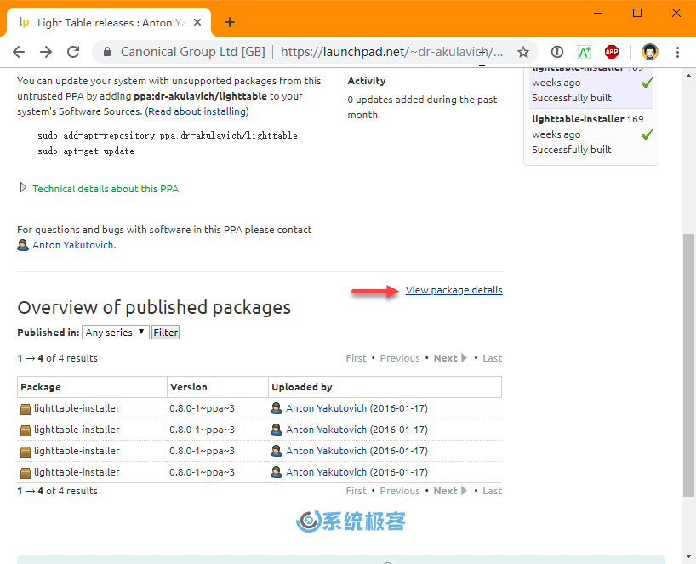Viewport: 696px width, 564px height.
Task: Click uploader Anton Yakutovich in first row
Action: coord(326,408)
